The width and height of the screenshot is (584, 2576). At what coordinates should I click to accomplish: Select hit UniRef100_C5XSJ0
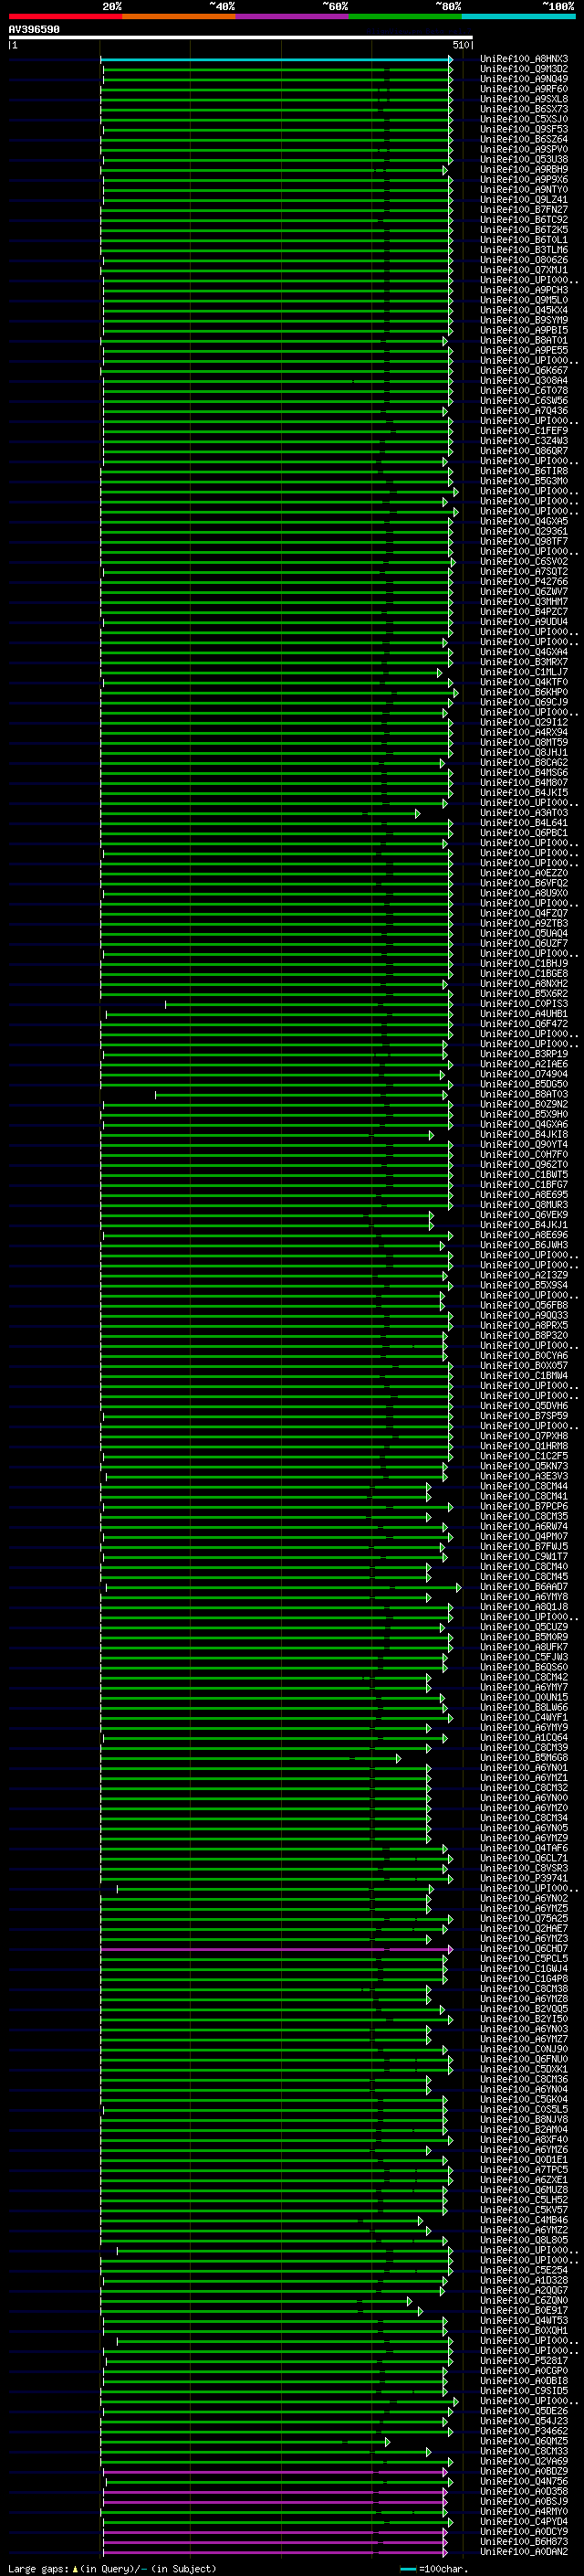(x=524, y=119)
